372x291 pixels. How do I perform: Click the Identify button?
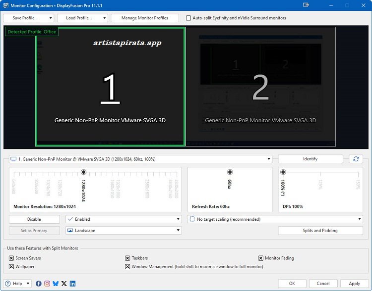tap(310, 159)
